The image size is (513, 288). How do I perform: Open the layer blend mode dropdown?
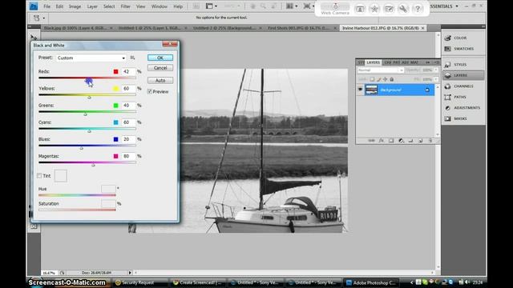(381, 70)
